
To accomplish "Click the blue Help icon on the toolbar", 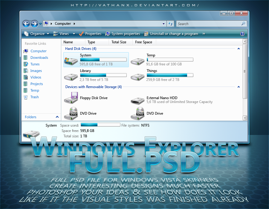I will coord(242,33).
